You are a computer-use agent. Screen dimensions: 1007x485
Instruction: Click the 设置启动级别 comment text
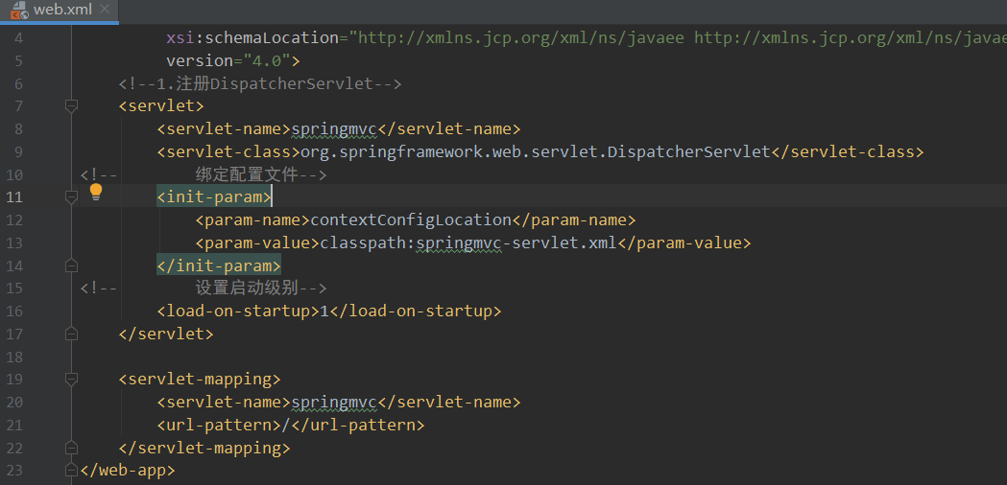pyautogui.click(x=247, y=289)
